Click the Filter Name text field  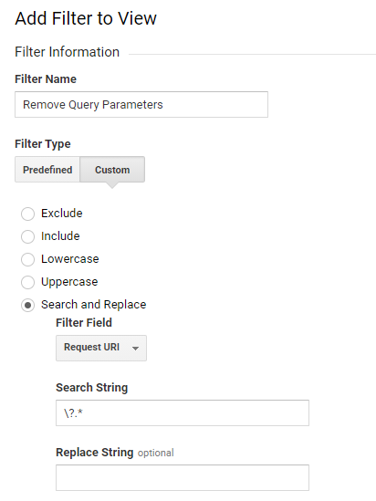tap(141, 104)
